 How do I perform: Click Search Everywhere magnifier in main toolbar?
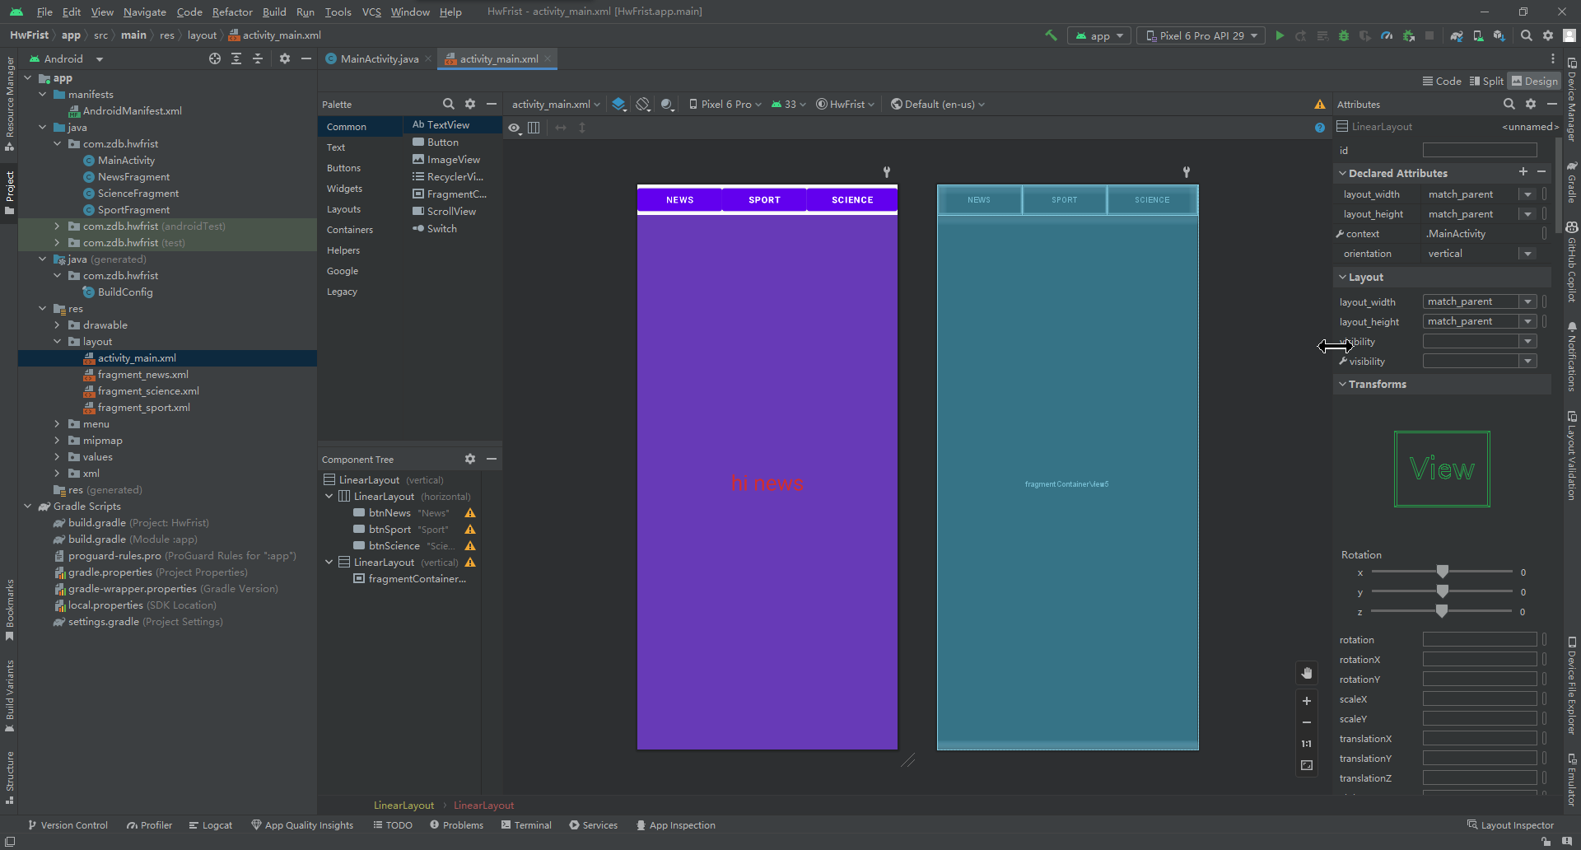pyautogui.click(x=1527, y=35)
